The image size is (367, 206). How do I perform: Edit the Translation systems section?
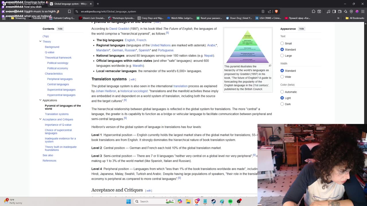[x=132, y=80]
